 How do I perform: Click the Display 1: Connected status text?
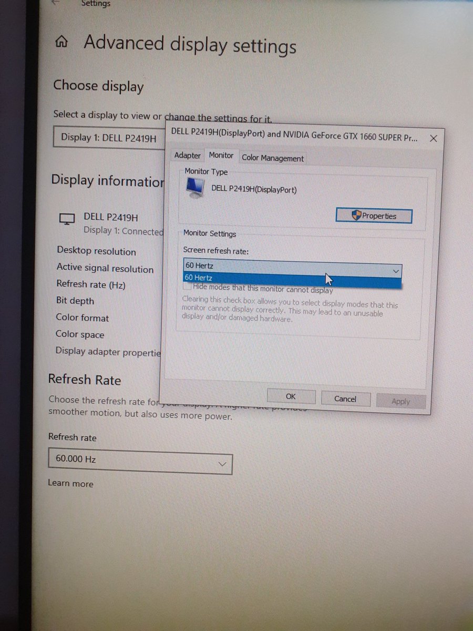(x=124, y=231)
